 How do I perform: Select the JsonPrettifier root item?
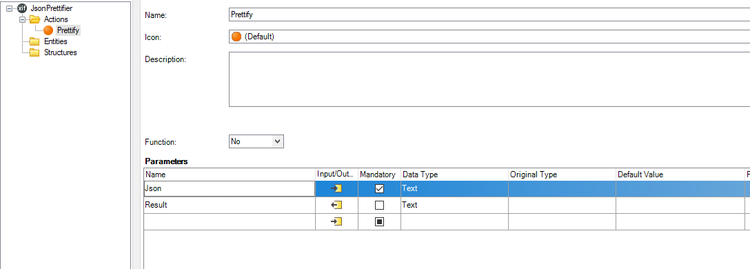pos(51,8)
